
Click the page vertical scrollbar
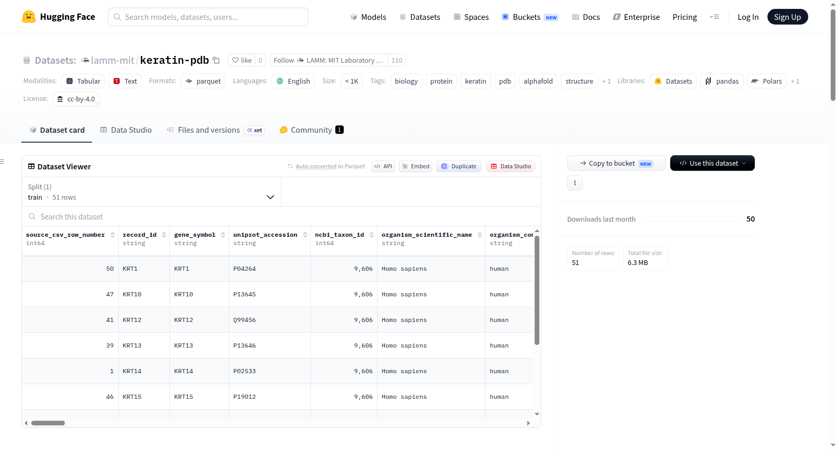point(833,55)
